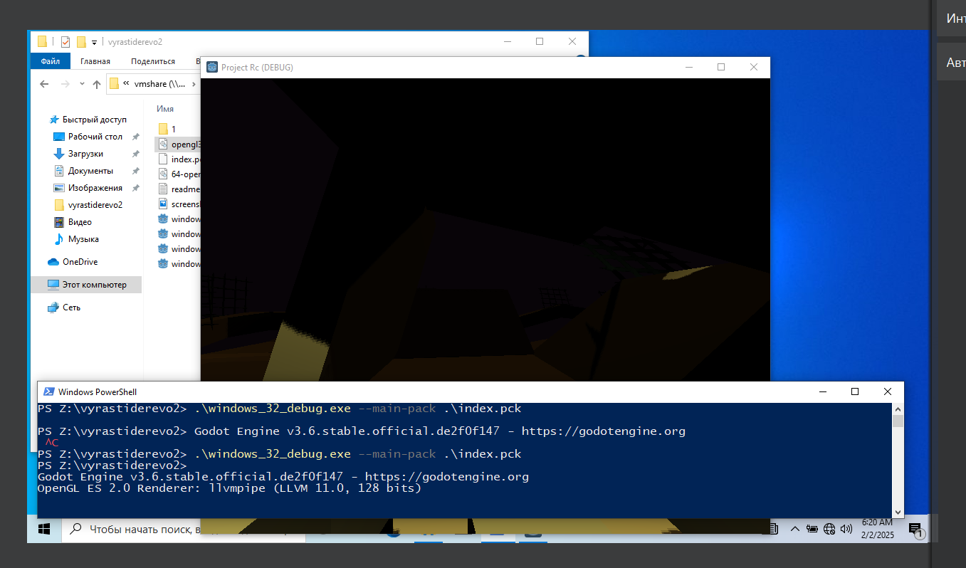Open the notification center icon
This screenshot has height=568, width=966.
pos(915,529)
